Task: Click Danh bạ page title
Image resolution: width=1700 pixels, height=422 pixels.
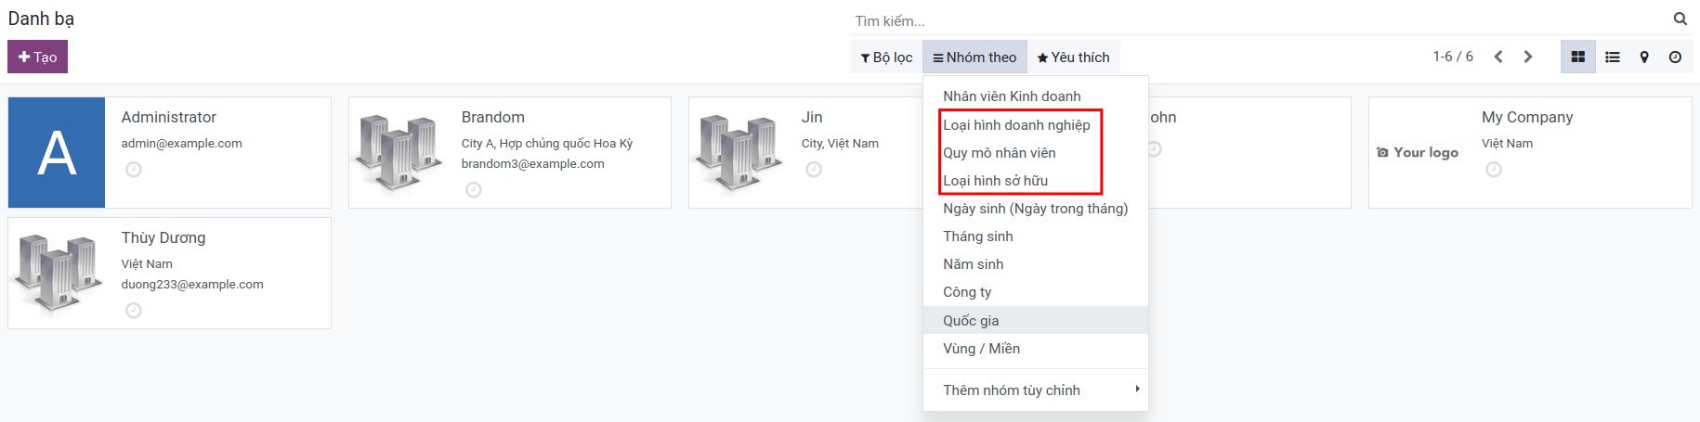Action: tap(41, 19)
